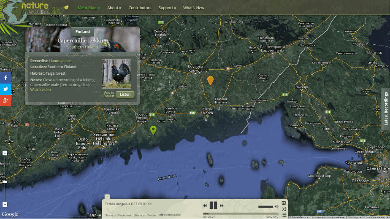Click the green map marker near Porvoo
390x219 pixels.
[153, 130]
